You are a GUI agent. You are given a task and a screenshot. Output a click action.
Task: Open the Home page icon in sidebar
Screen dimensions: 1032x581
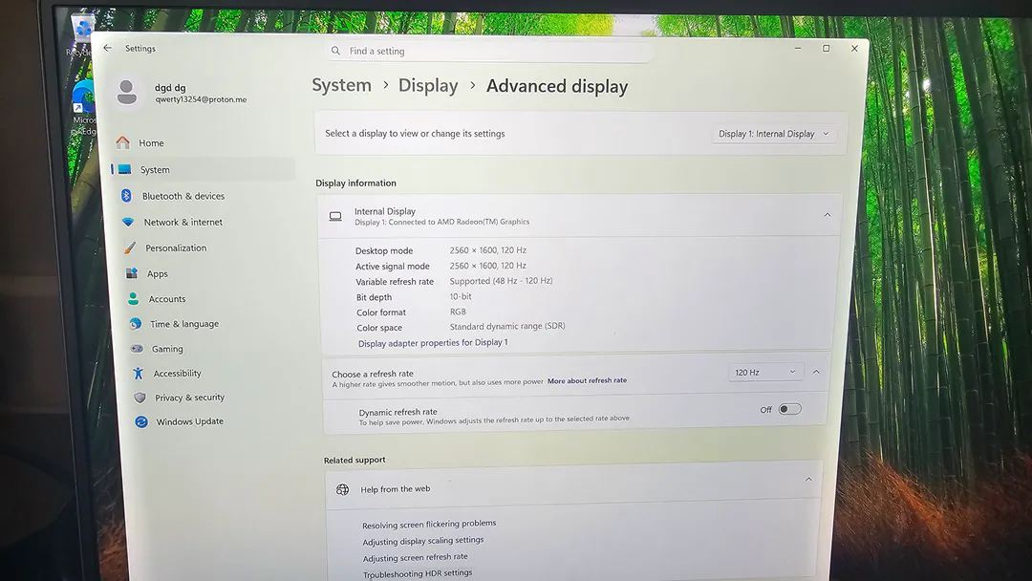(x=123, y=142)
